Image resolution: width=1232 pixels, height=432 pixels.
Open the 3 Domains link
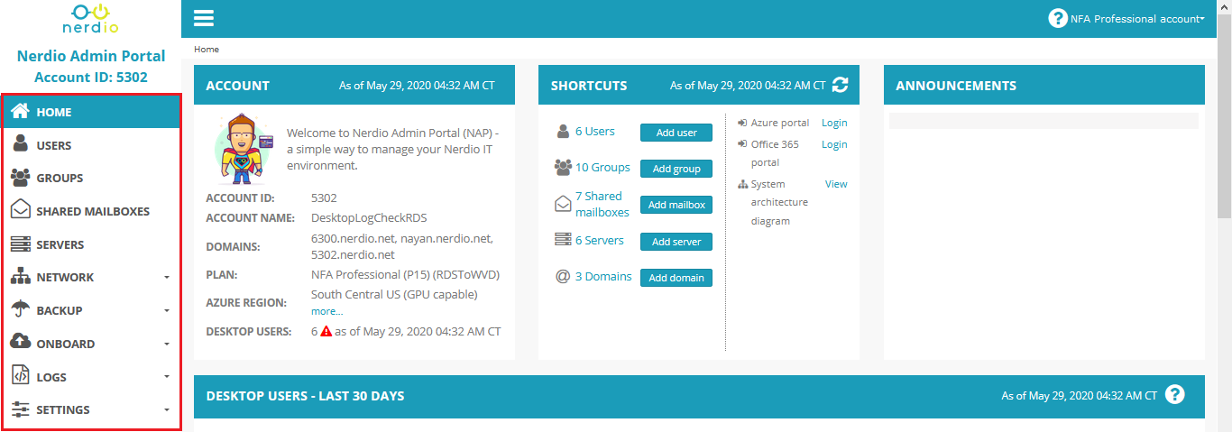(x=603, y=277)
